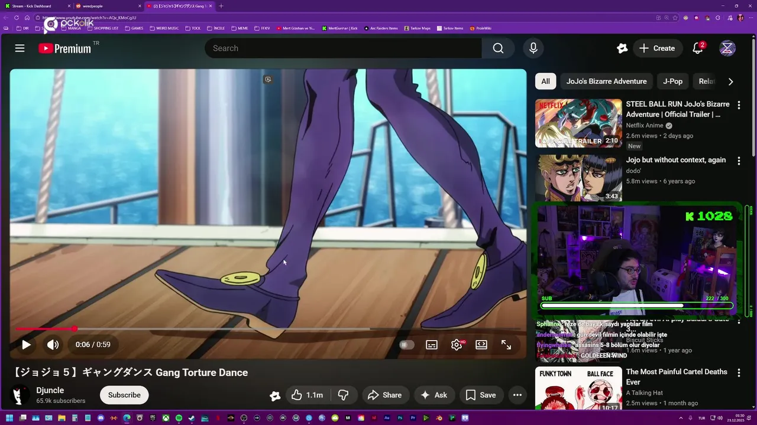Click the picture-in-picture icon atop video
Viewport: 757px width, 425px height.
pos(268,79)
